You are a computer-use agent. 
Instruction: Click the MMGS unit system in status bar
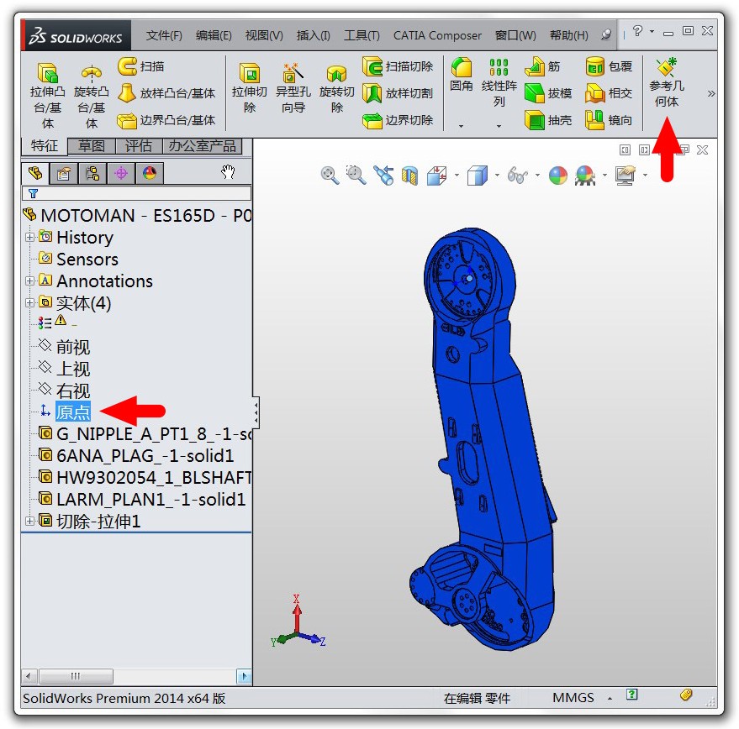point(573,697)
